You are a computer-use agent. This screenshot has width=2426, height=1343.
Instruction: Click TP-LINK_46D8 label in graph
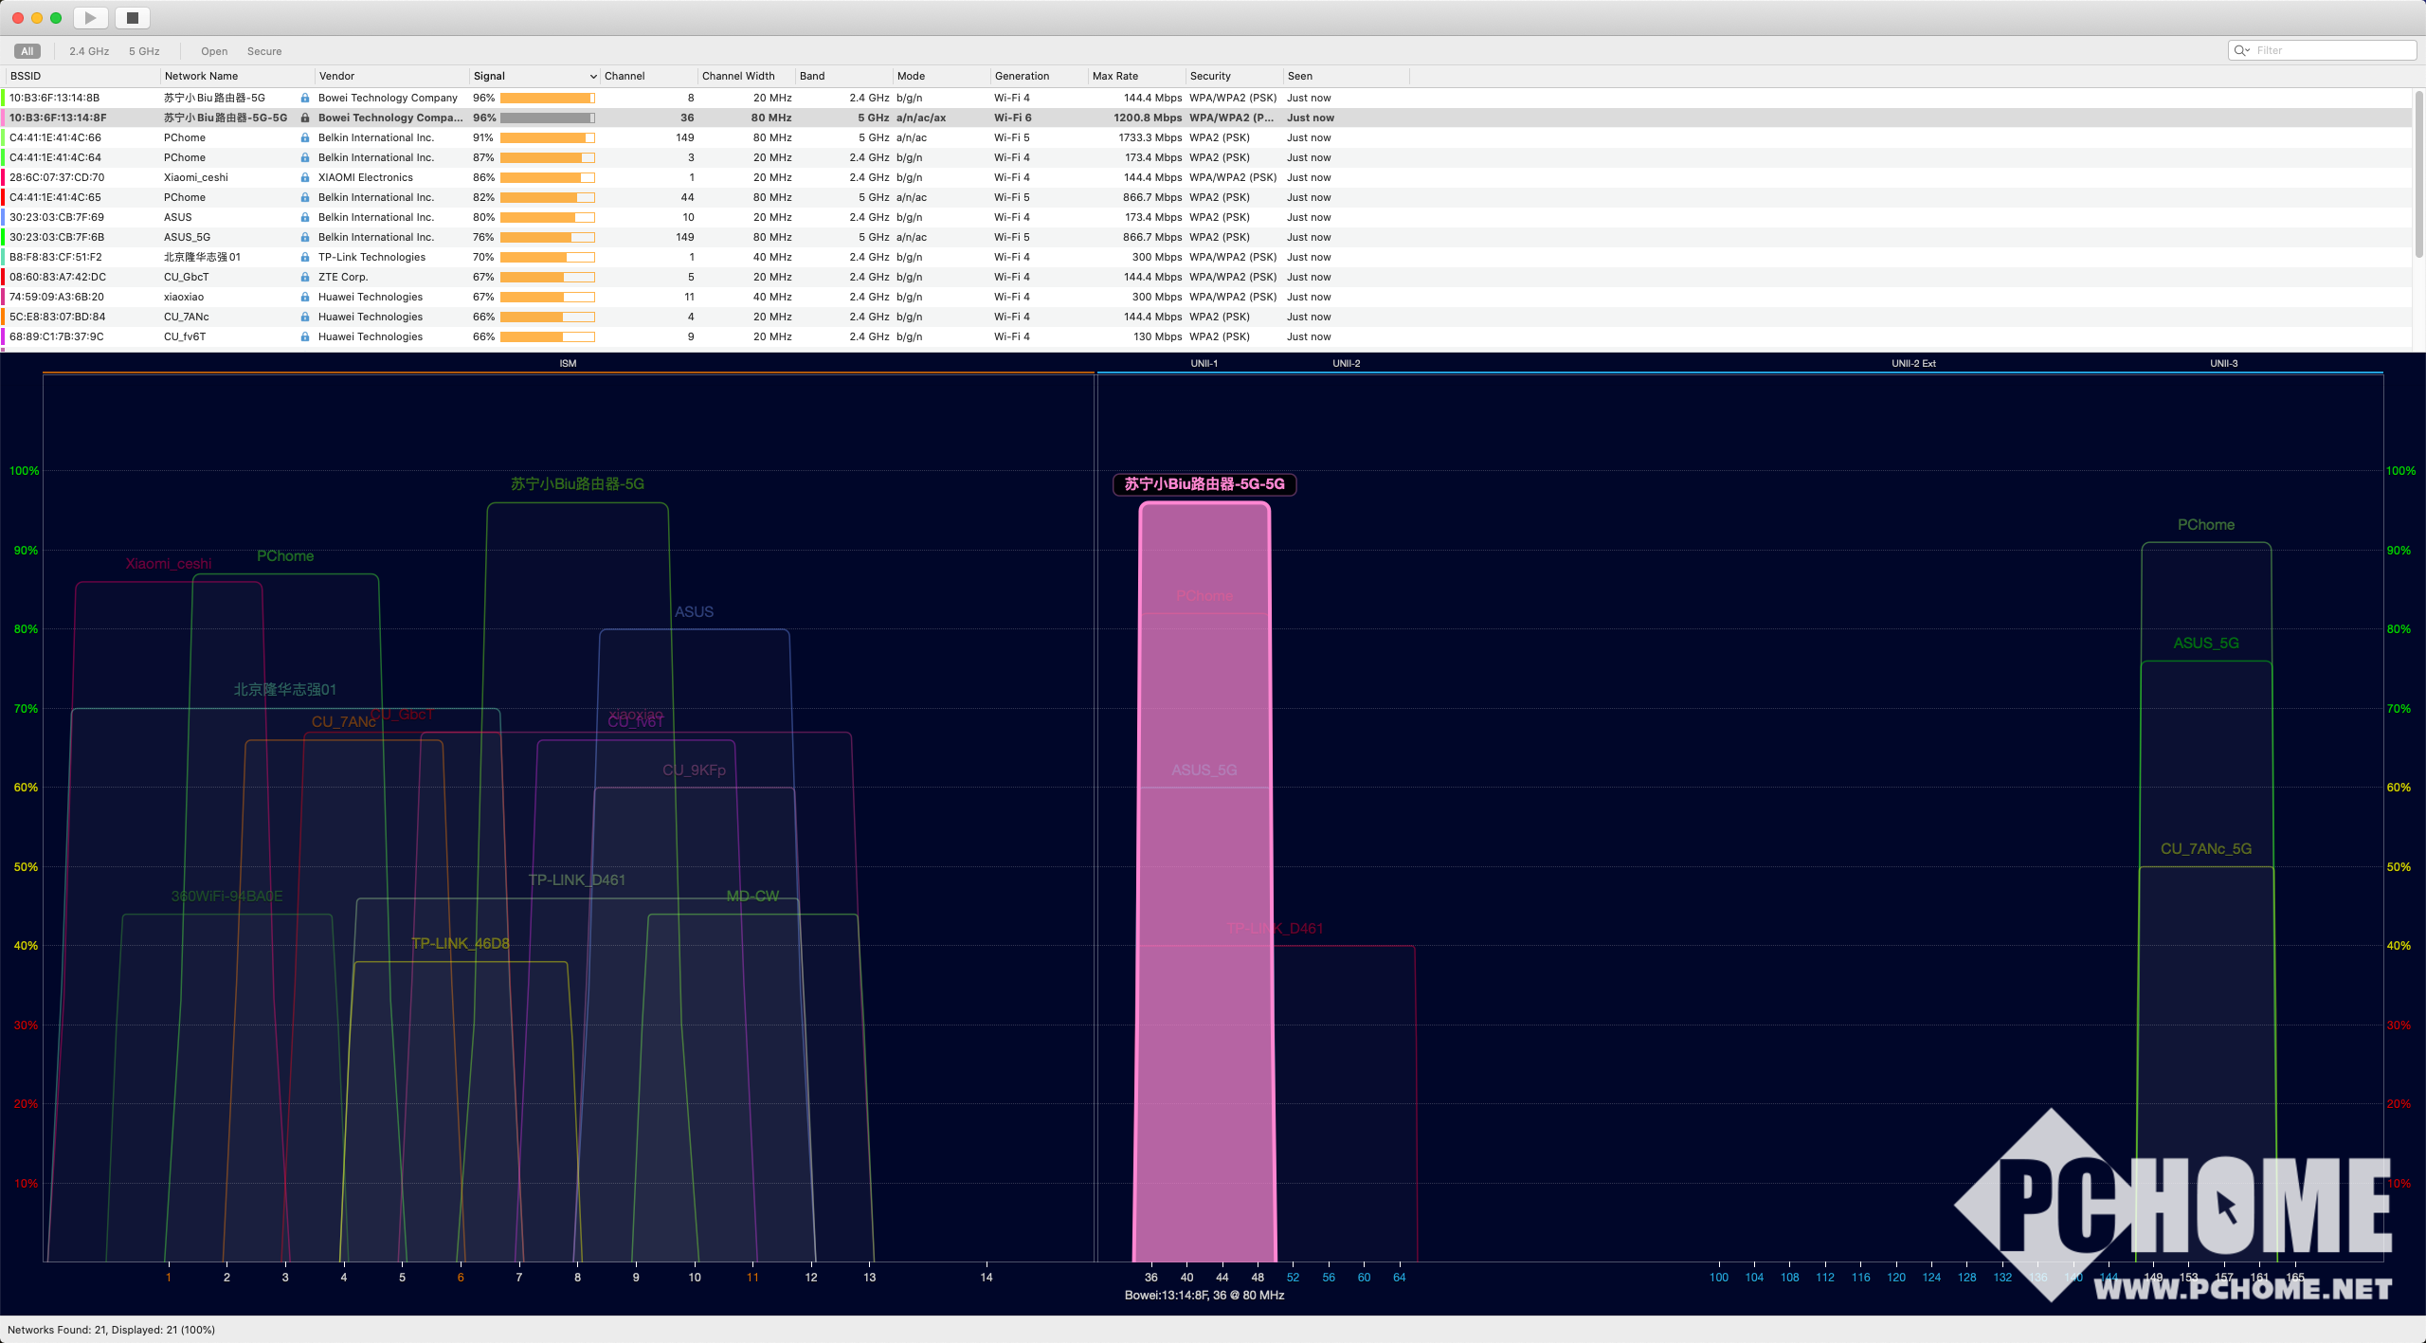(461, 944)
